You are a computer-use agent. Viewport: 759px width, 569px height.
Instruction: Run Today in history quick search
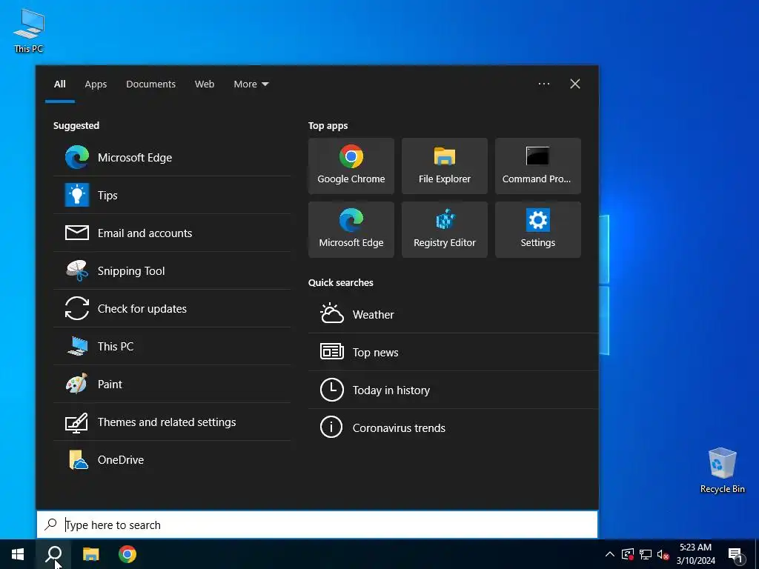tap(453, 390)
